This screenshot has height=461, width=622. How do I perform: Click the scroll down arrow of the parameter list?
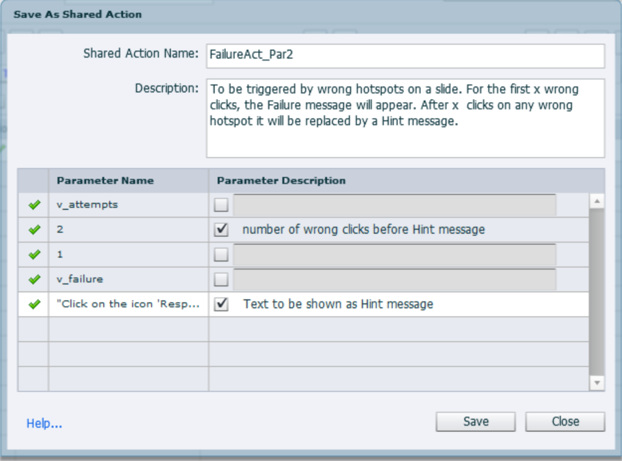point(597,383)
